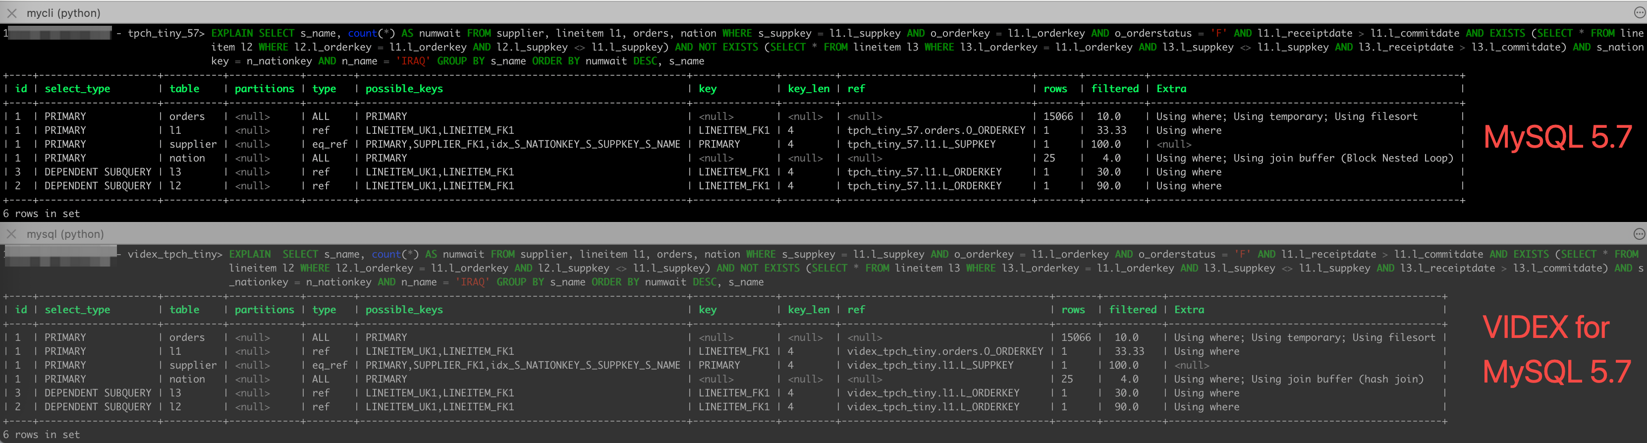Click rows header in mysql table
The image size is (1647, 443).
click(x=1073, y=310)
